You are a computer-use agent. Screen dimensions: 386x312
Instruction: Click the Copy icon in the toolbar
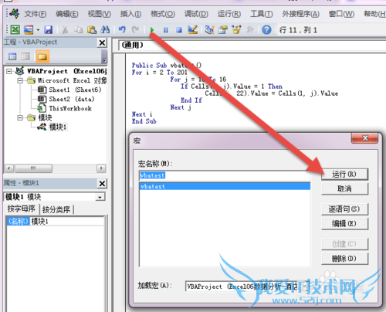coord(78,30)
